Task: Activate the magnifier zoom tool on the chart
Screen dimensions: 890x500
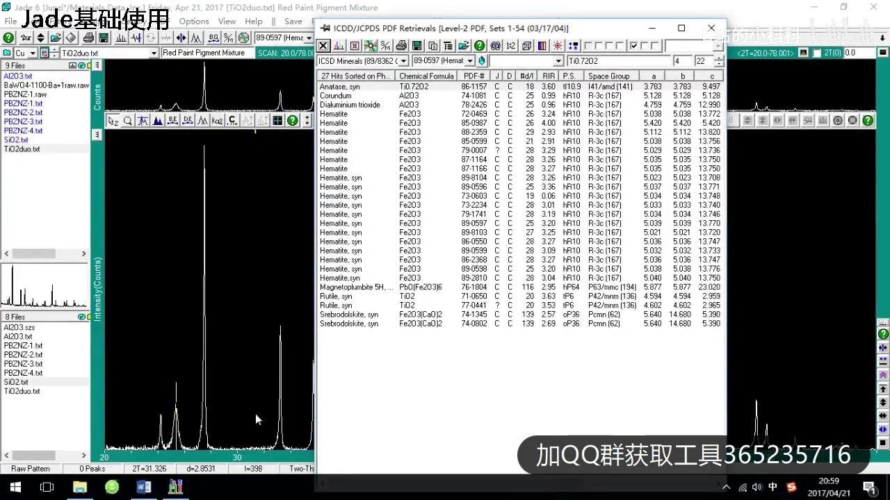Action: [x=128, y=120]
